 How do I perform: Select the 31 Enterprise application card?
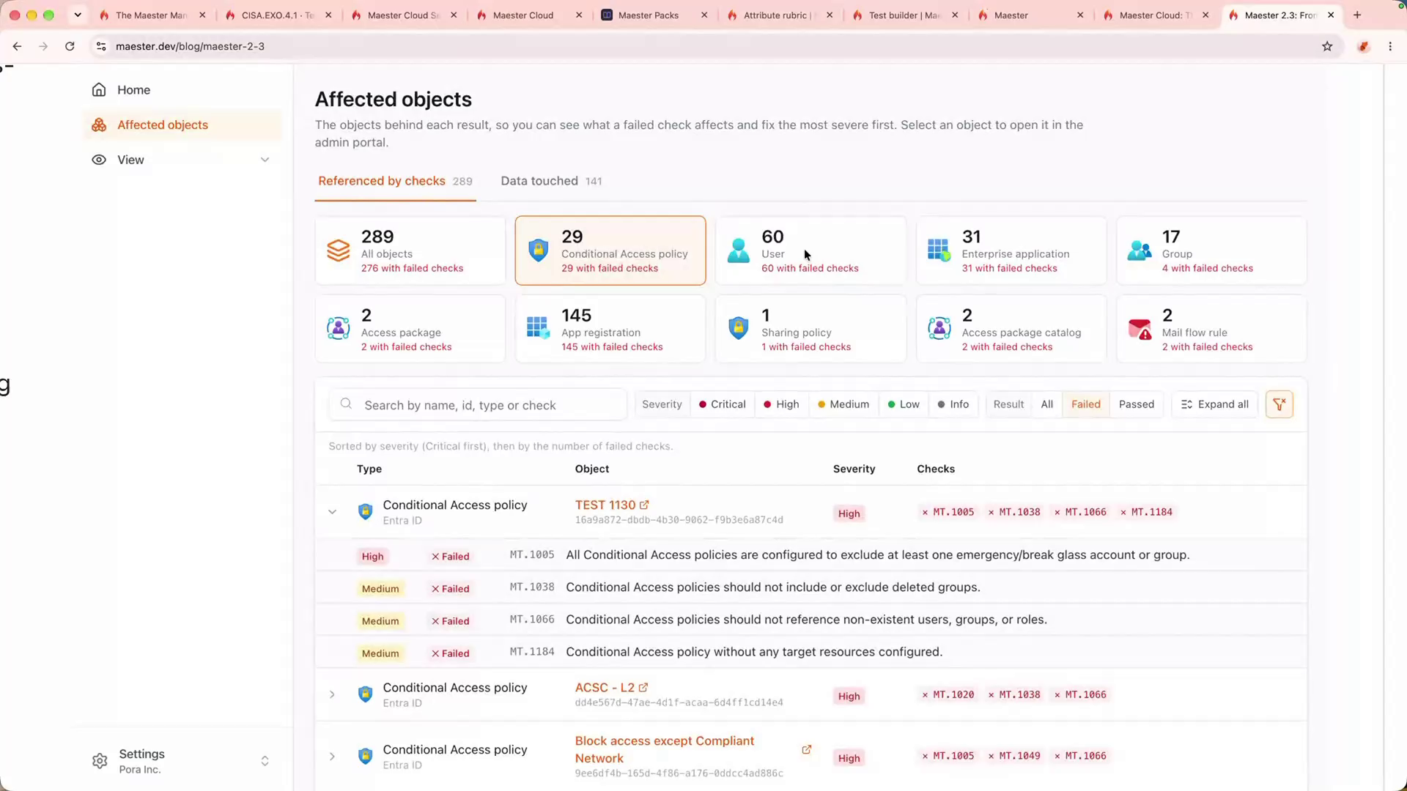1011,250
